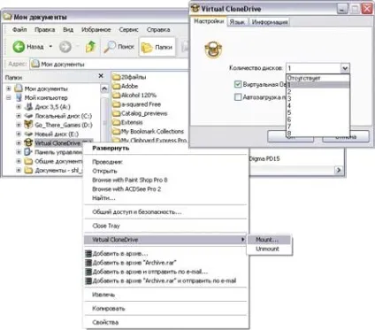Click the Отмена button in Virtual CloneDrive

pos(346,137)
